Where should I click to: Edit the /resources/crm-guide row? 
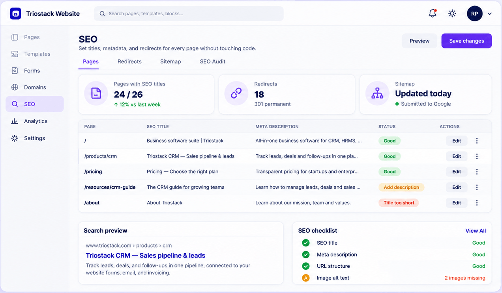457,187
